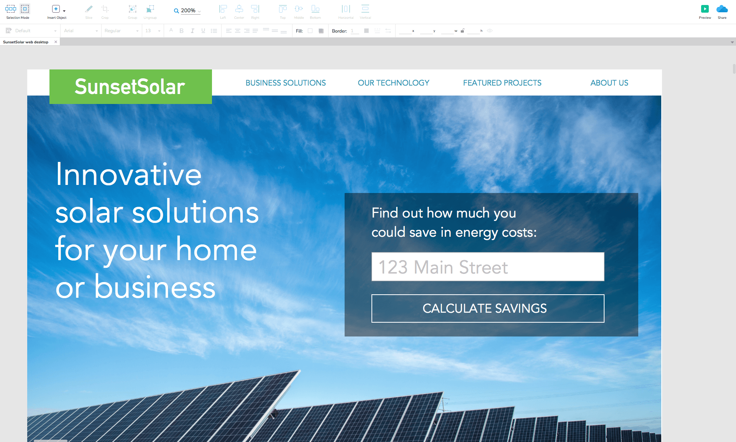
Task: Open the Regular font weight dropdown
Action: coord(122,31)
